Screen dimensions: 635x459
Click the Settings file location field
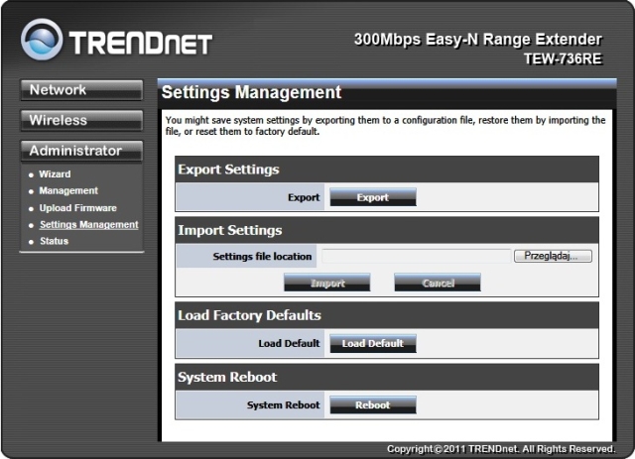(x=415, y=256)
